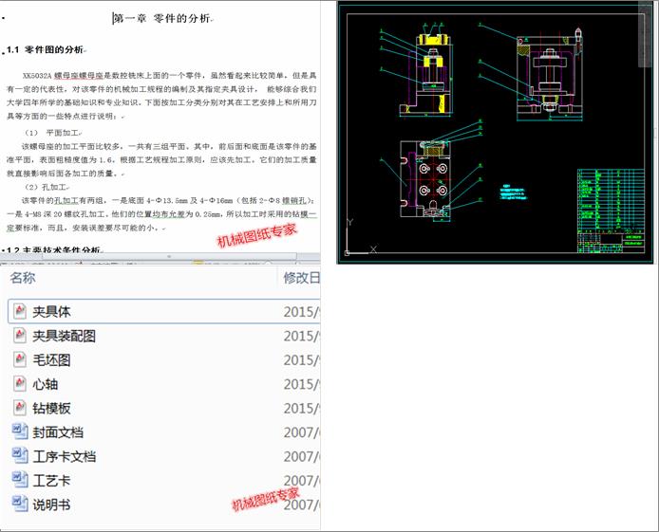Image resolution: width=659 pixels, height=532 pixels.
Task: Select file name 夹具装配图
Action: 65,336
